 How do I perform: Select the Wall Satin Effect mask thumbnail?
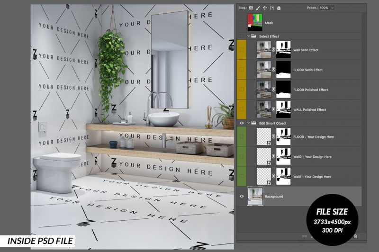click(283, 50)
